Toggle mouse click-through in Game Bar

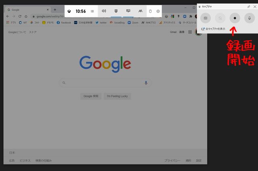[x=150, y=11]
